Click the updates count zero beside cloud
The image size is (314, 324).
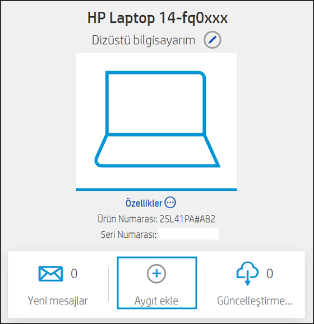(270, 274)
